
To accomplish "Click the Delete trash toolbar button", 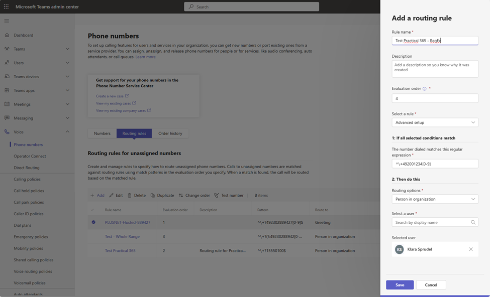I will pyautogui.click(x=137, y=195).
